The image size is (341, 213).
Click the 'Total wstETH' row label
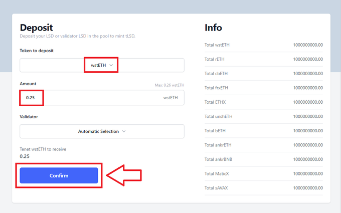[x=217, y=45]
